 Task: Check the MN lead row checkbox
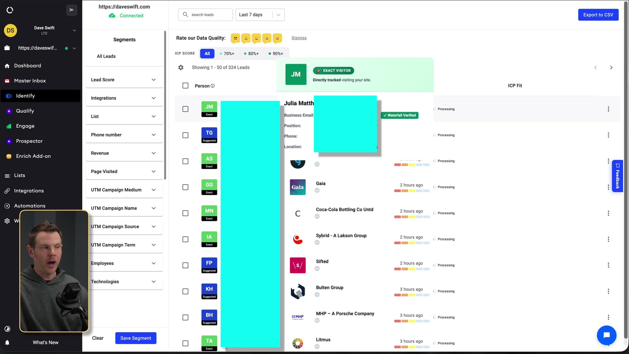point(185,213)
